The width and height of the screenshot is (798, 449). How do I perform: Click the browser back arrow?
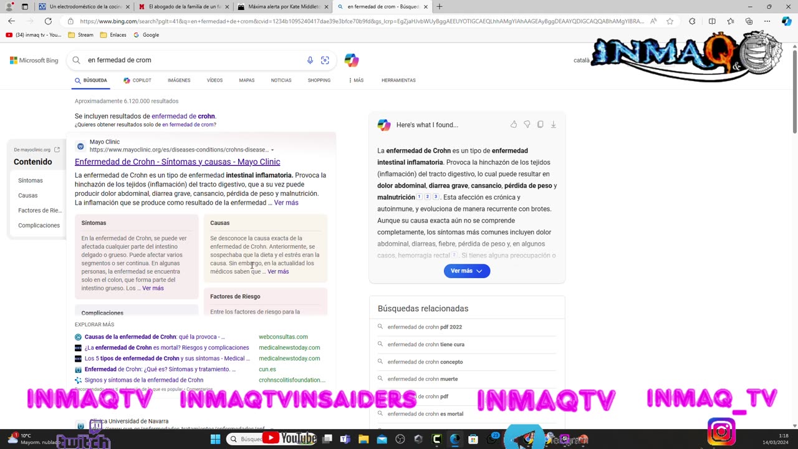(x=11, y=21)
